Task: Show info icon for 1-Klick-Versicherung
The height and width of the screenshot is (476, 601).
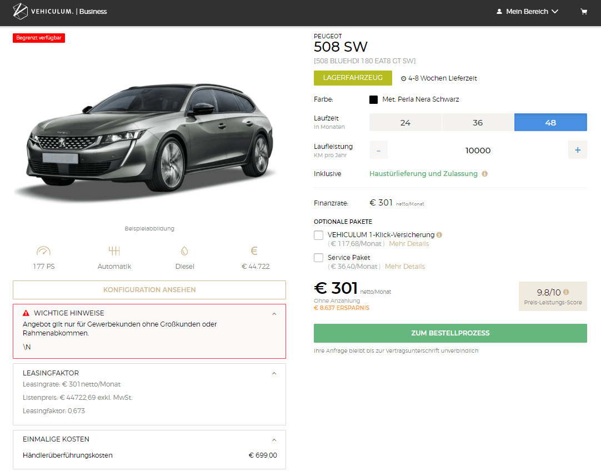Action: tap(439, 234)
